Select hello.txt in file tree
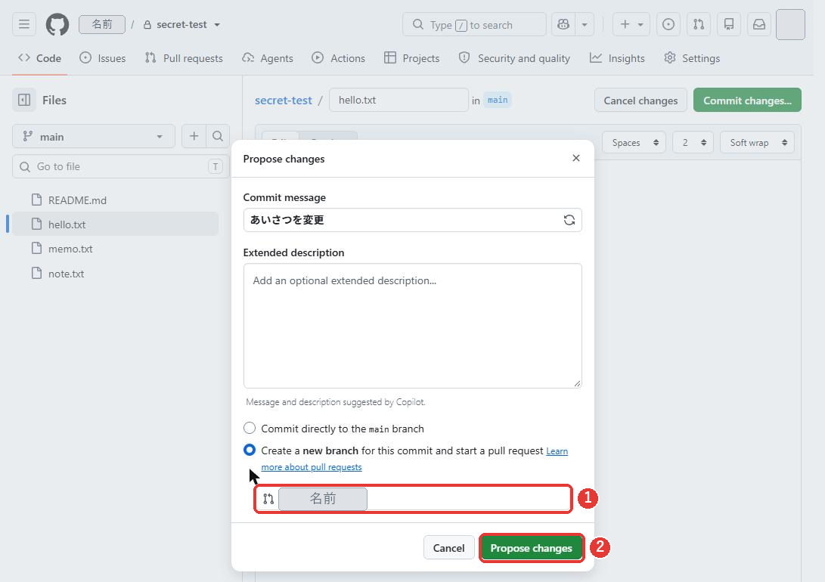The height and width of the screenshot is (582, 825). (x=115, y=224)
